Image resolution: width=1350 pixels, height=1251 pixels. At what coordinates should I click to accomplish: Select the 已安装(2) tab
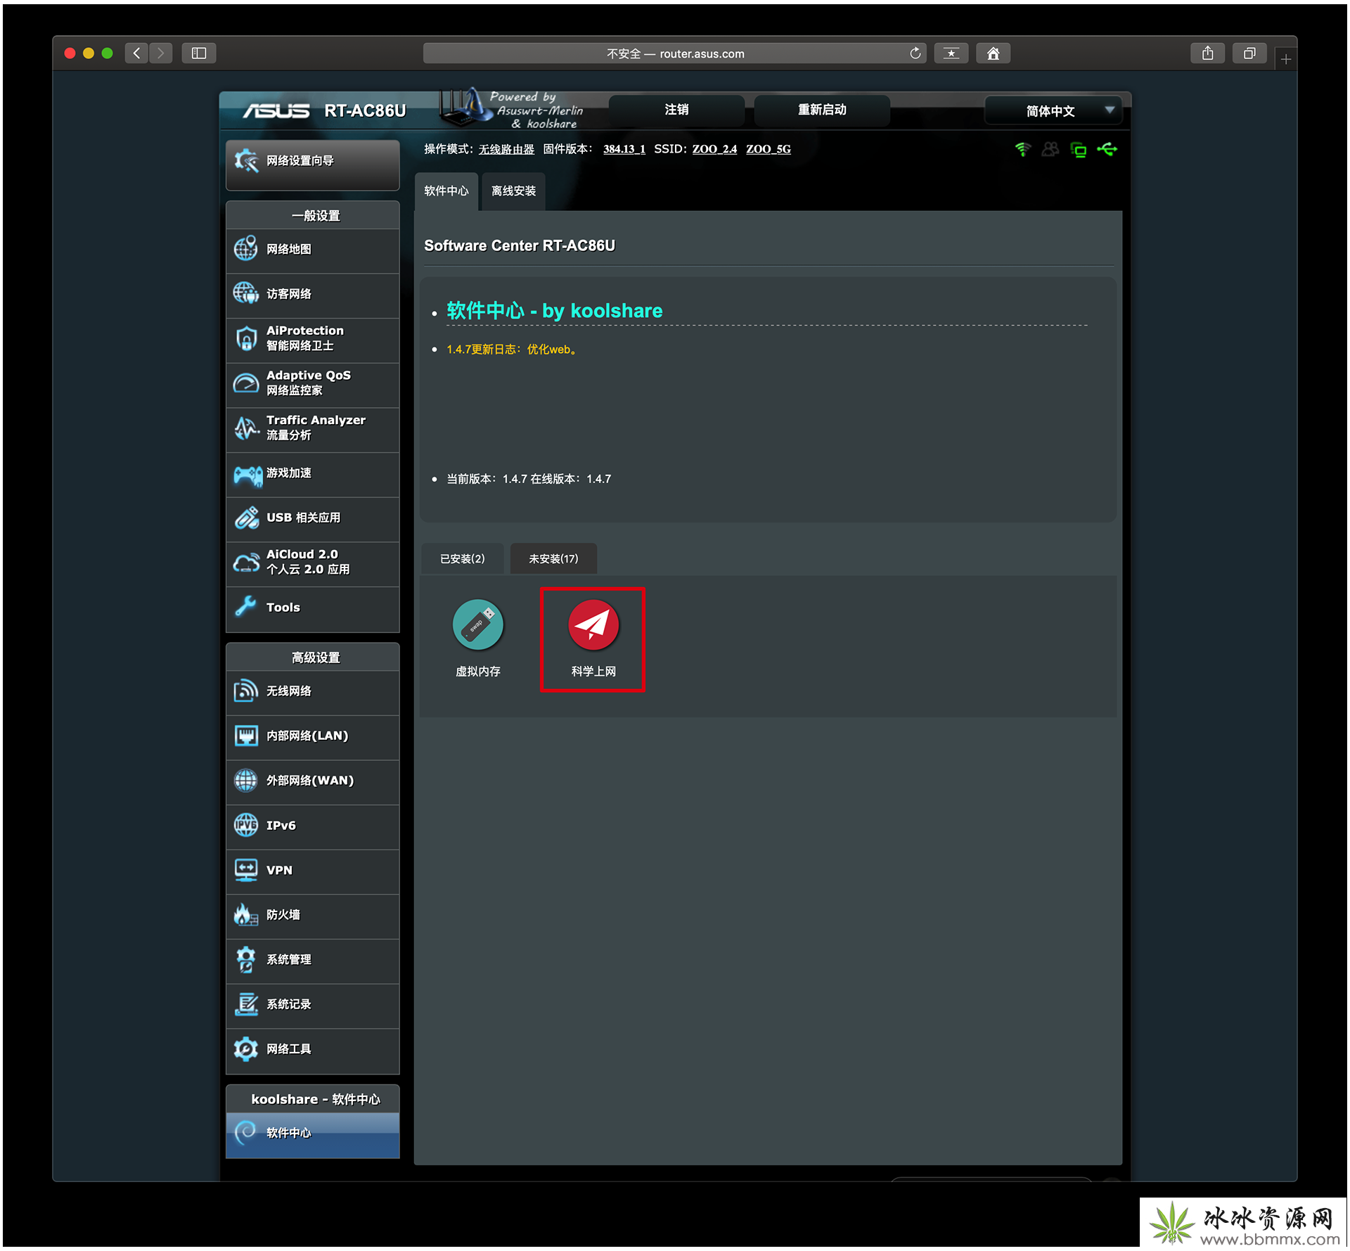pyautogui.click(x=463, y=558)
